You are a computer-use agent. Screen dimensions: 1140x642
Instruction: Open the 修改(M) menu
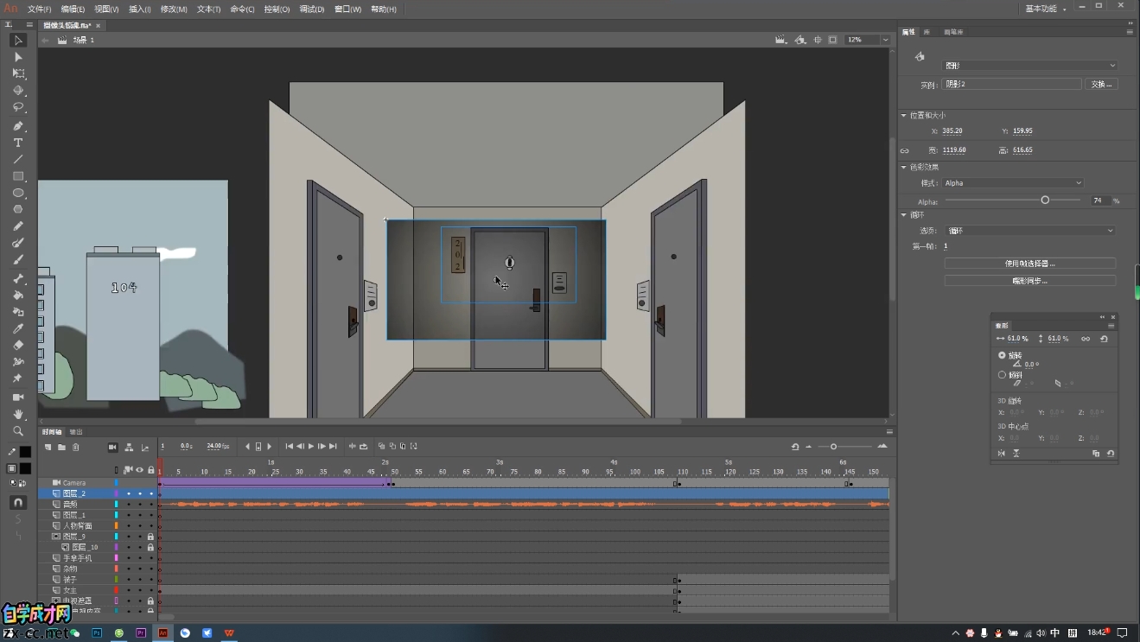pyautogui.click(x=174, y=9)
